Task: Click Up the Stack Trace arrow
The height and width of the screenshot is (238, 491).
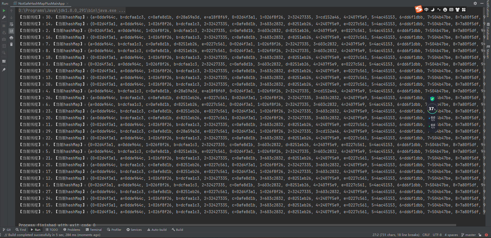Action: [x=11, y=11]
